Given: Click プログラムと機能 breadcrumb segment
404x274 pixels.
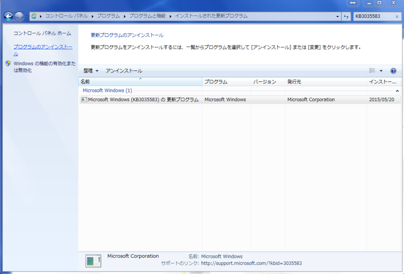Looking at the screenshot, I should pyautogui.click(x=147, y=16).
